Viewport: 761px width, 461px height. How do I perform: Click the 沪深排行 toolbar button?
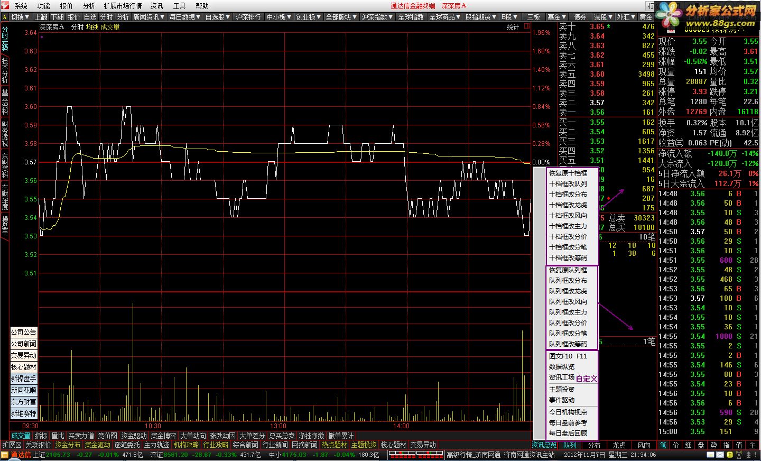coord(248,17)
